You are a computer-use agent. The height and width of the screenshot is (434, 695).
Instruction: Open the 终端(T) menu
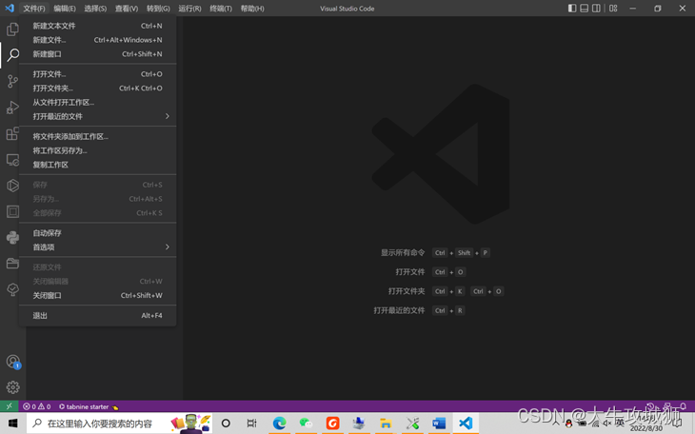(221, 9)
